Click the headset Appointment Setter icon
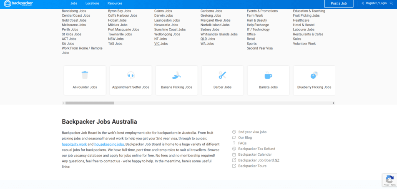Screen dimensions: 397x189 tap(131, 75)
